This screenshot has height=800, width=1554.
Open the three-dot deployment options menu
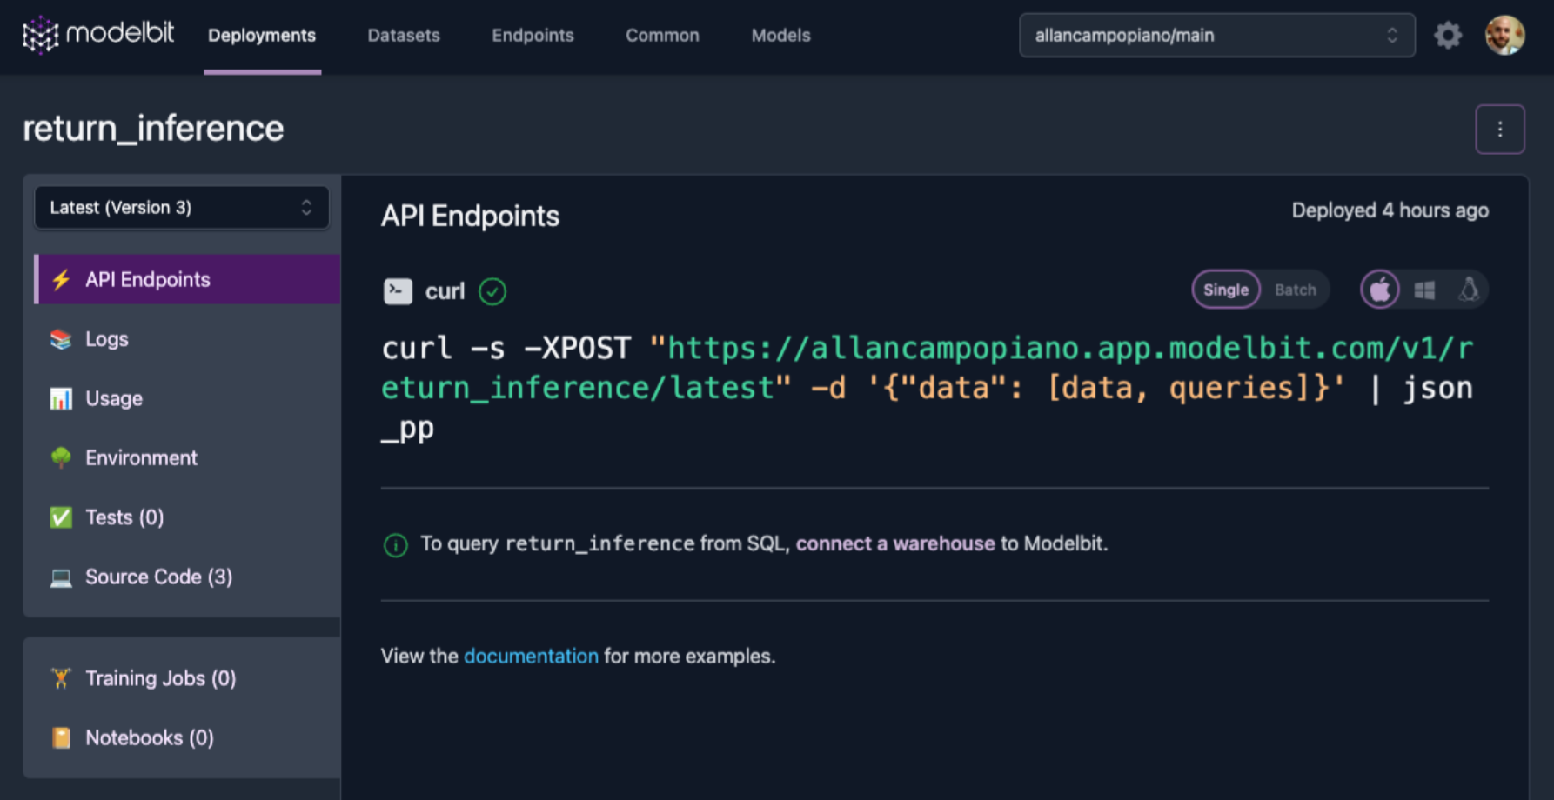[x=1500, y=130]
